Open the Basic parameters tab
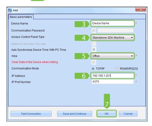 click(21, 17)
